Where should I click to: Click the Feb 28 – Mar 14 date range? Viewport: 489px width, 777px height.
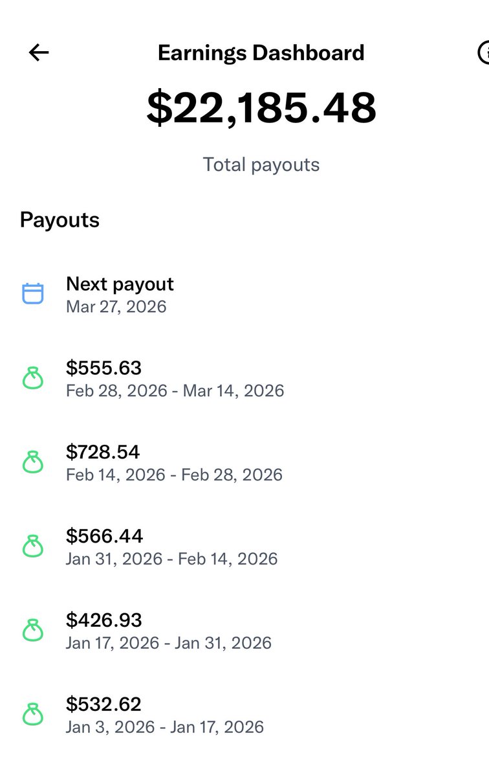click(x=175, y=390)
